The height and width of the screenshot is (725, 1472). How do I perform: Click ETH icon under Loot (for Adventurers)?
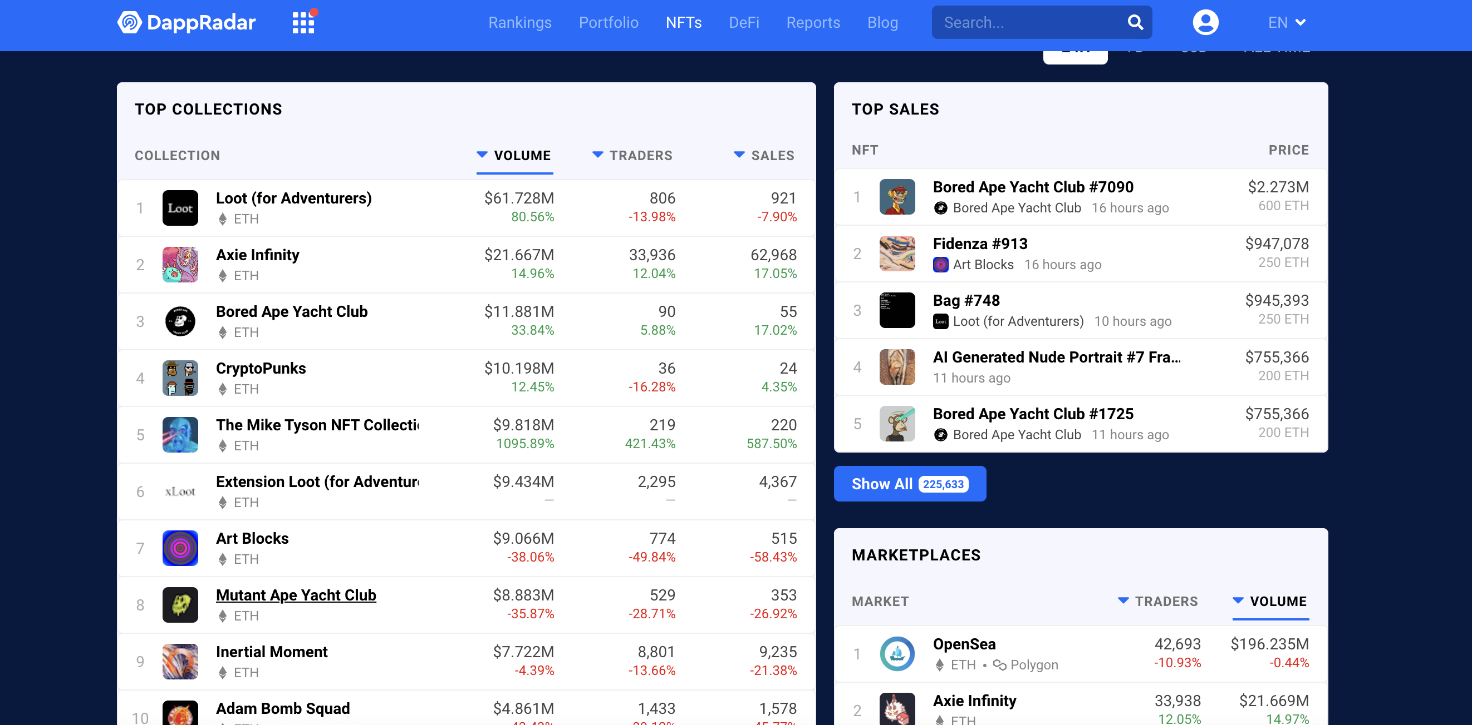click(223, 219)
